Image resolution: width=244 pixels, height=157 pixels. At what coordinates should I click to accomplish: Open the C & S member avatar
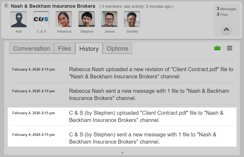point(41,19)
